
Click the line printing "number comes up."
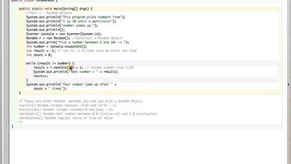[62, 26]
